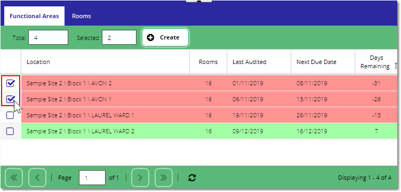
Task: Jump to the last page
Action: (164, 178)
